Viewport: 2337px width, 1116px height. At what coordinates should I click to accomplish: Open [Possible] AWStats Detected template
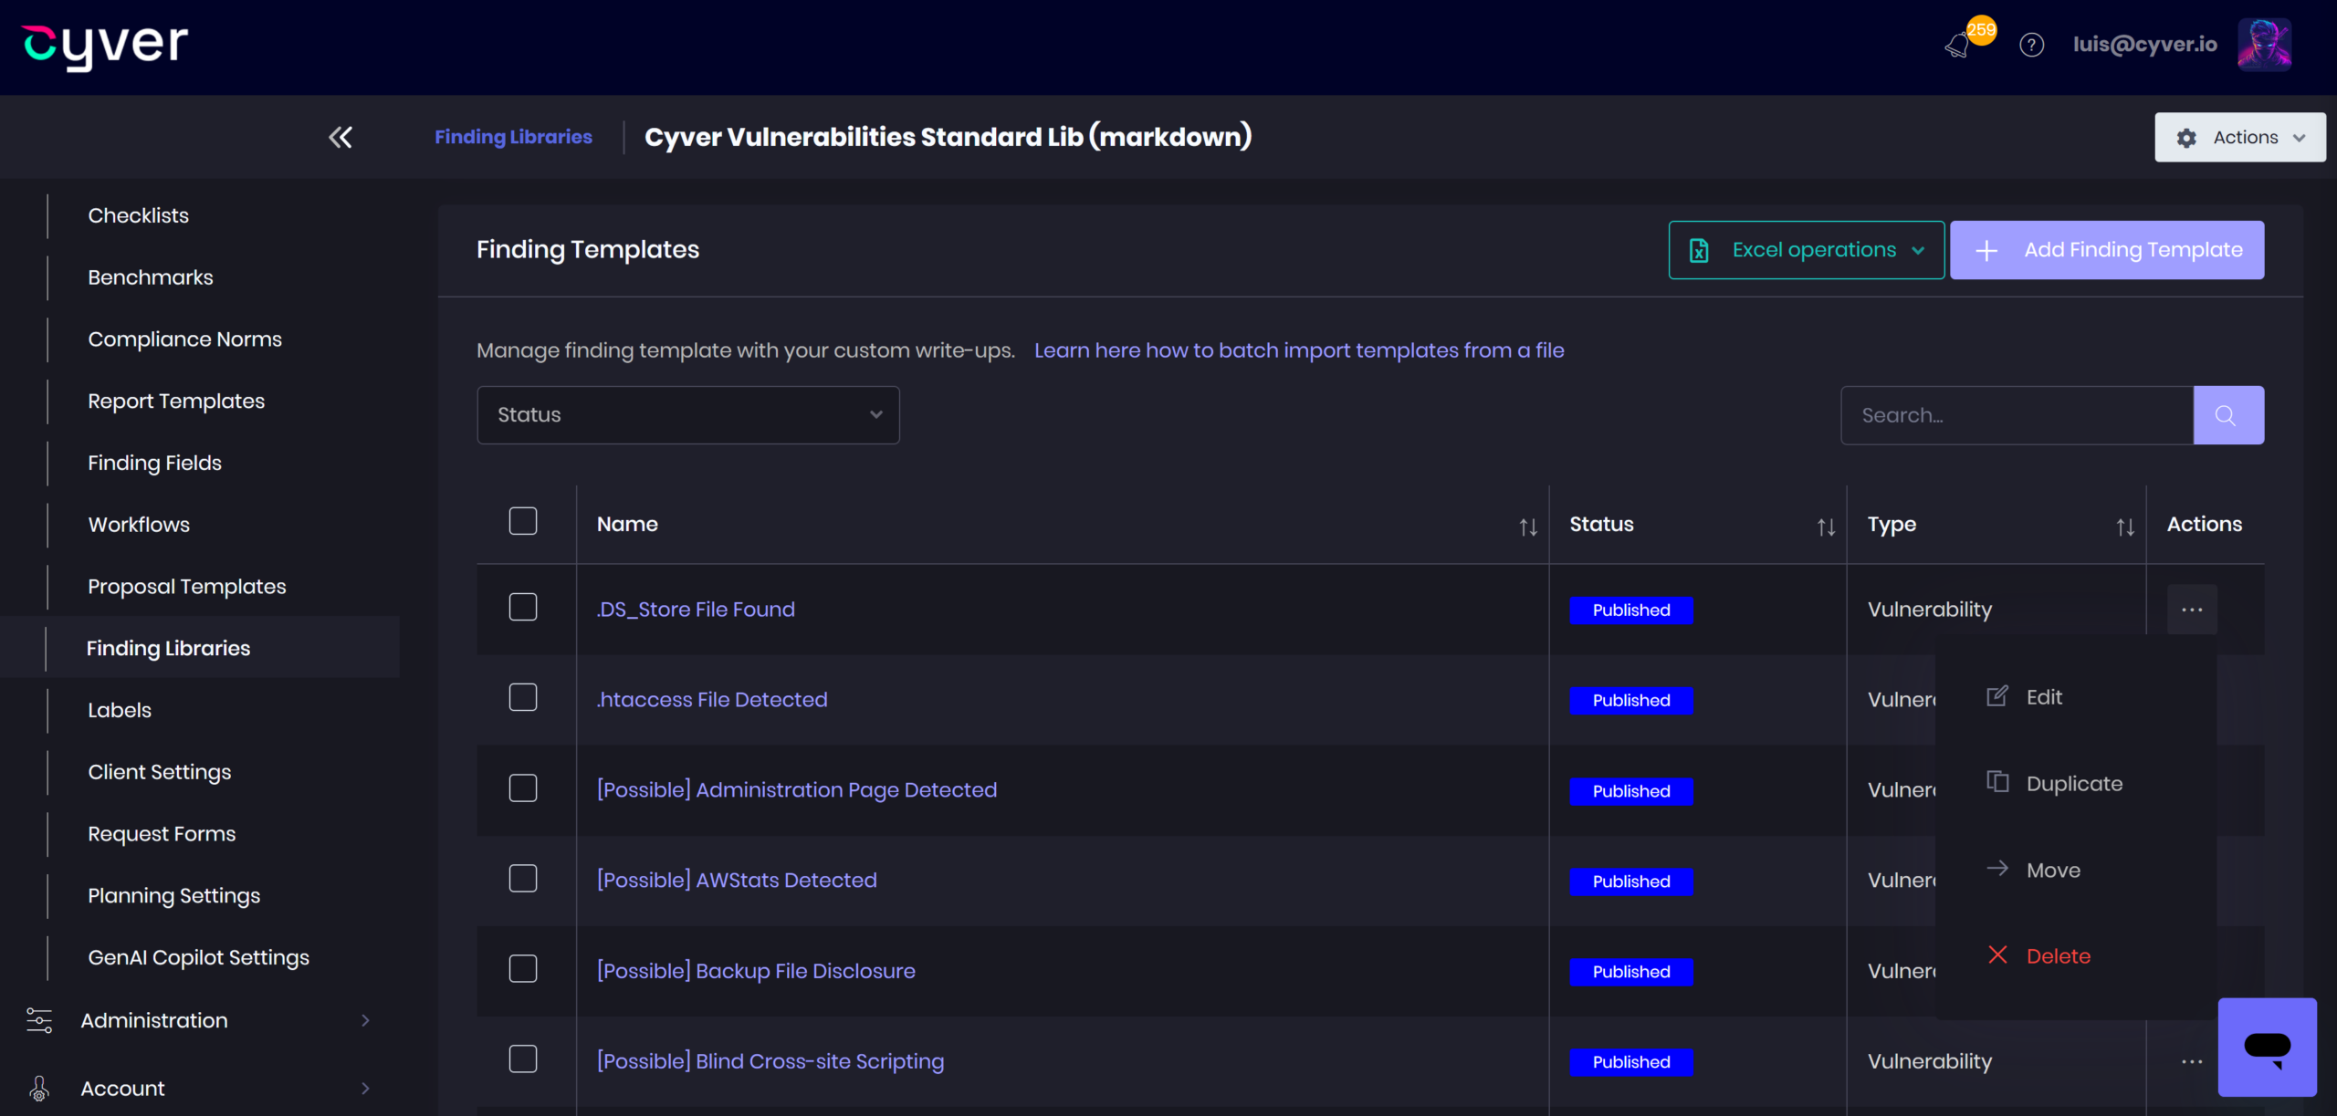737,881
